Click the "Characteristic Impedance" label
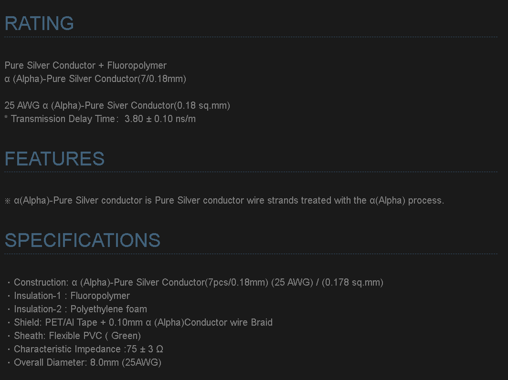The height and width of the screenshot is (380, 508). (67, 349)
